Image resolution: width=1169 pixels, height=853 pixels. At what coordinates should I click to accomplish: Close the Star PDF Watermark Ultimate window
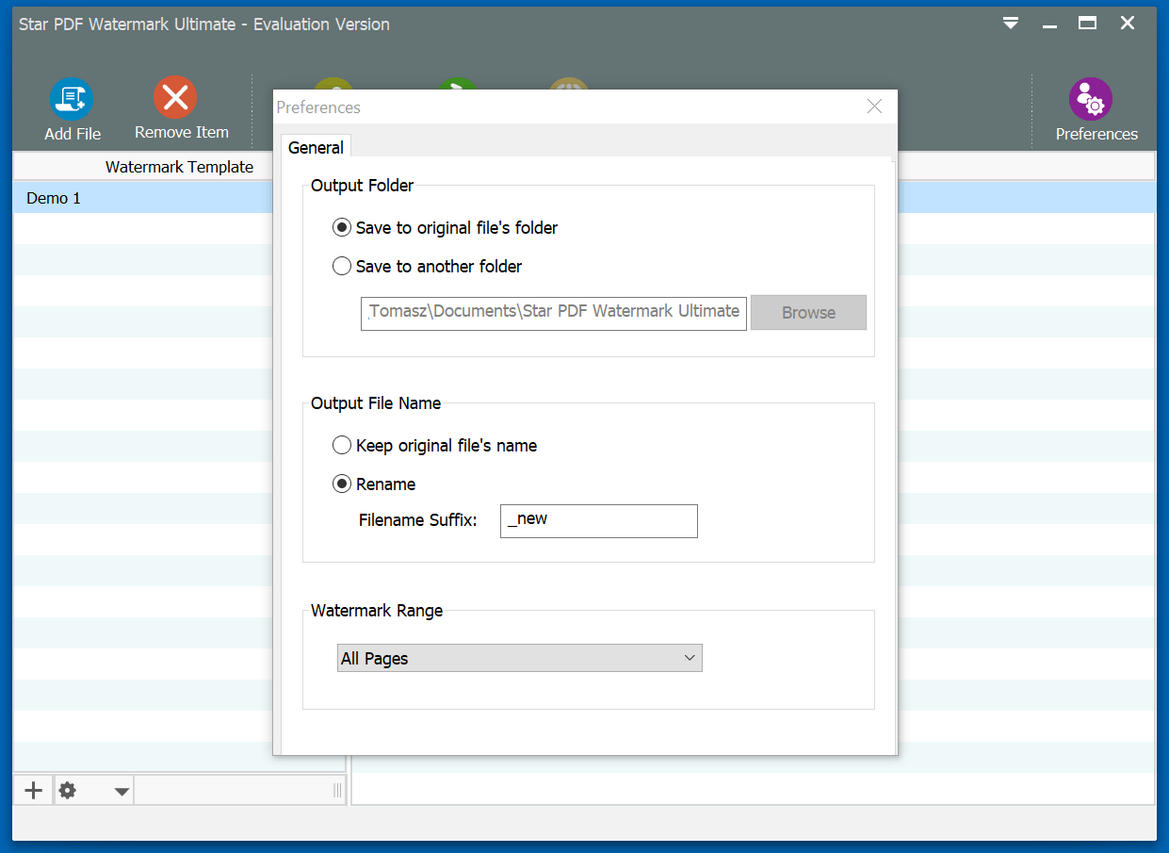(x=1128, y=24)
